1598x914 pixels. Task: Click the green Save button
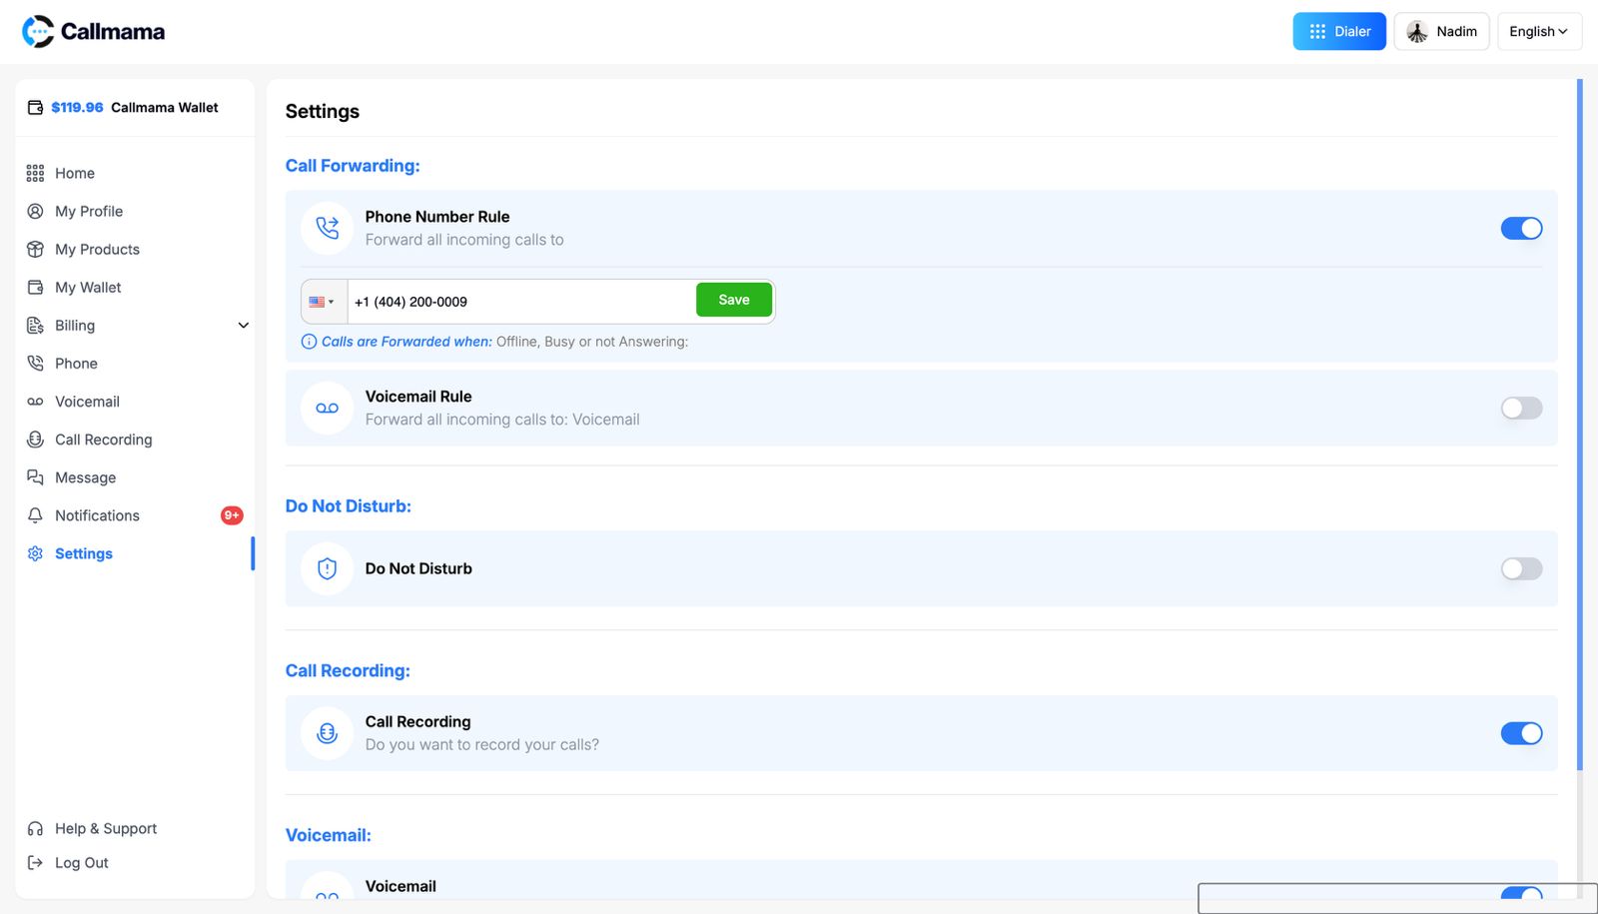point(734,300)
